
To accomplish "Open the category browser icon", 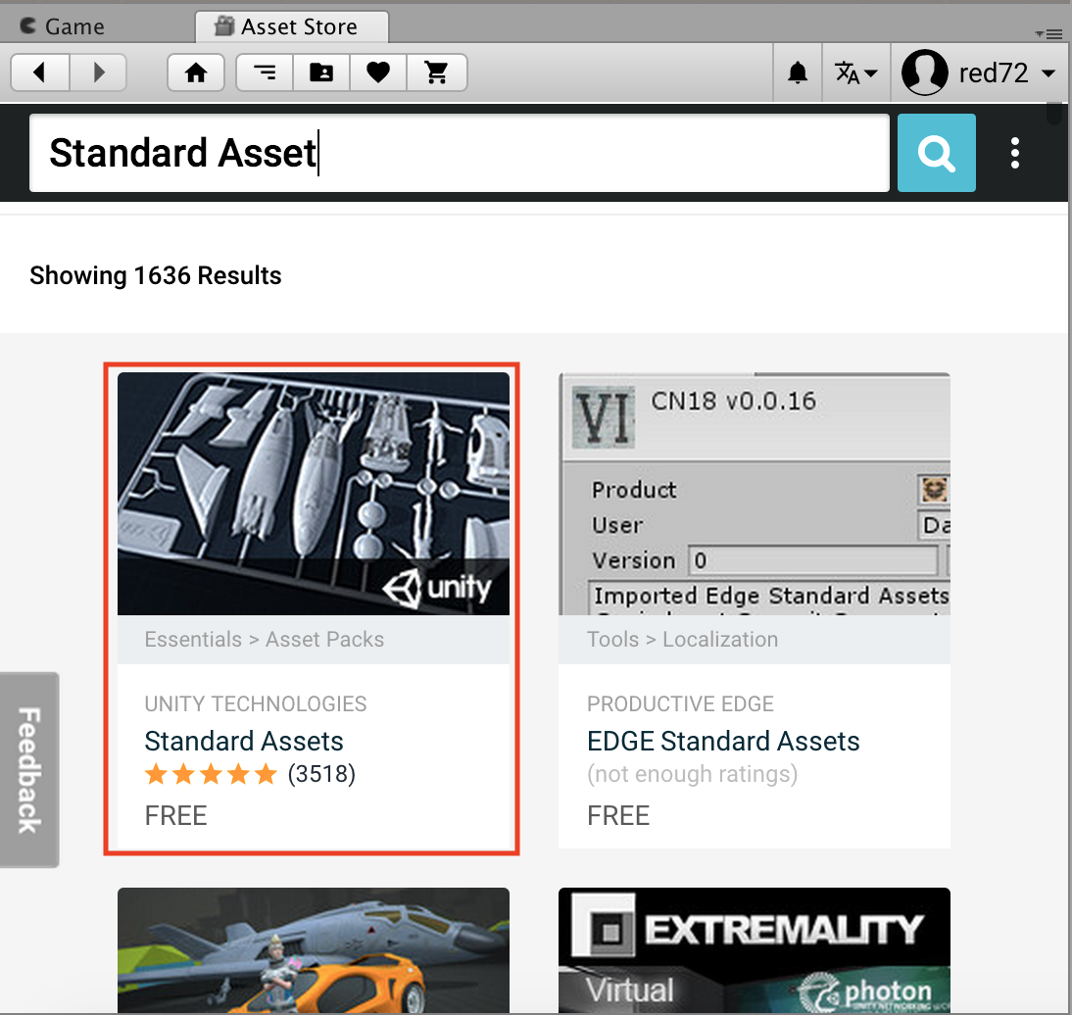I will 264,72.
